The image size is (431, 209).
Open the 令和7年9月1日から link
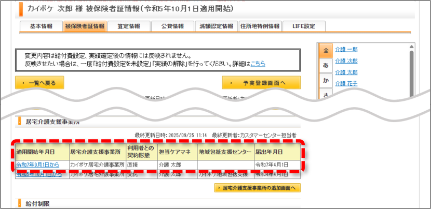[x=38, y=165]
